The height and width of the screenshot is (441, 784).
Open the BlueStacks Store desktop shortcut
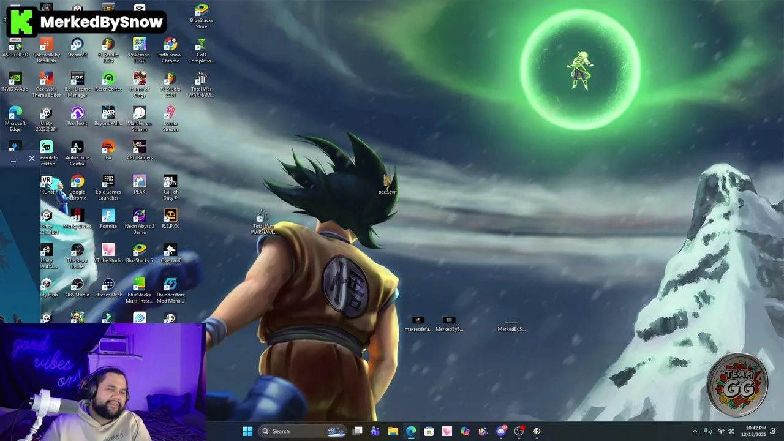point(202,17)
